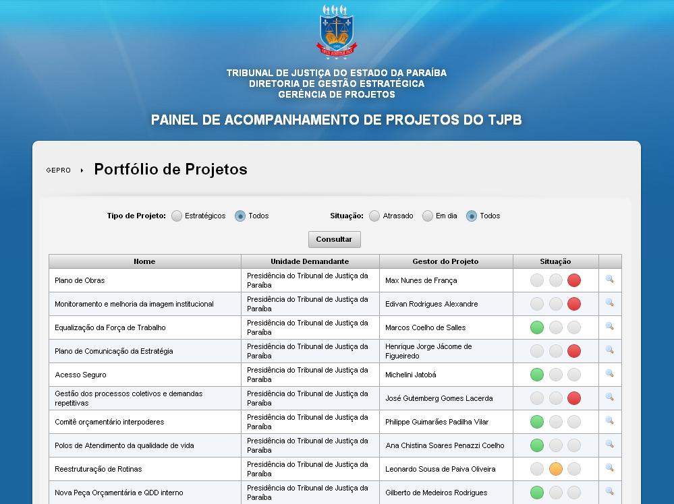Click the GEPRO breadcrumb link
The width and height of the screenshot is (674, 504).
click(58, 170)
